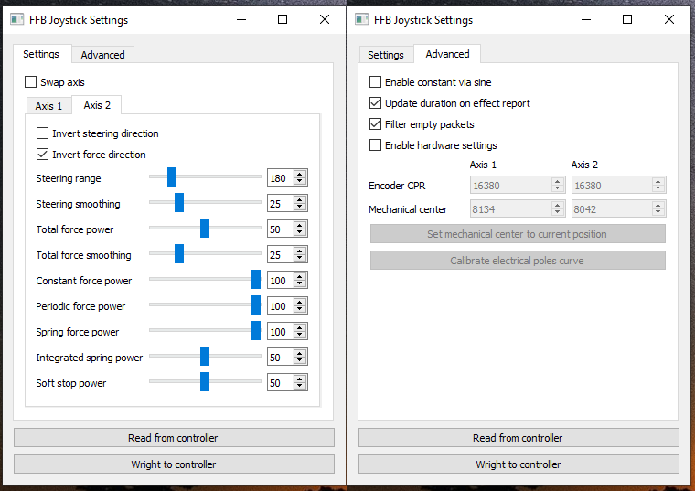Viewport: 695px width, 491px height.
Task: Click the Spring force power slider handle
Action: (256, 331)
